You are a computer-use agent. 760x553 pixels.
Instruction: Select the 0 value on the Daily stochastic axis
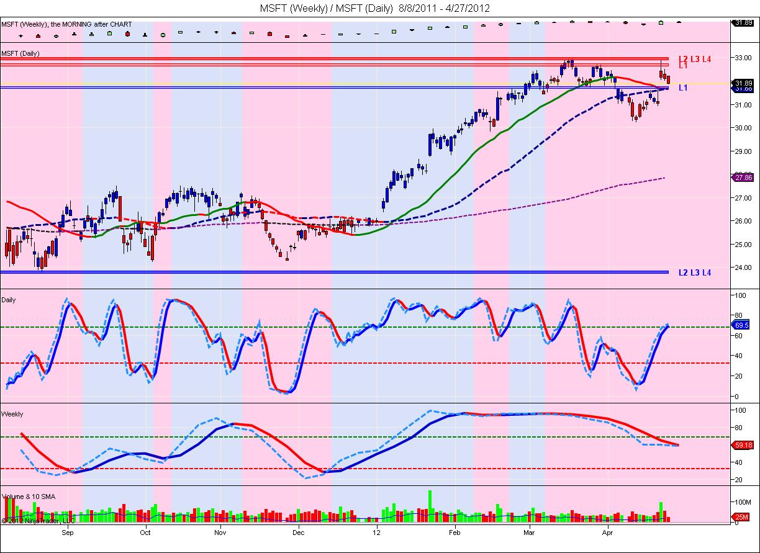[737, 396]
